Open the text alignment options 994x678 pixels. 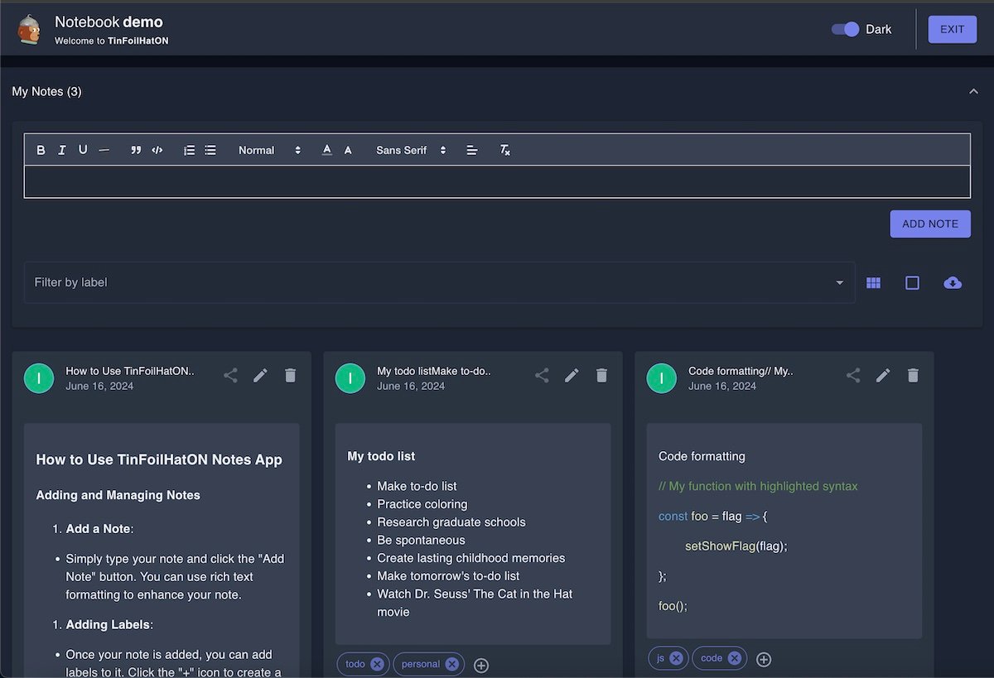472,150
